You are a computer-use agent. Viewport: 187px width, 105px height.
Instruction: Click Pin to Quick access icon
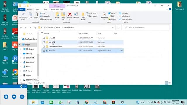[23, 16]
